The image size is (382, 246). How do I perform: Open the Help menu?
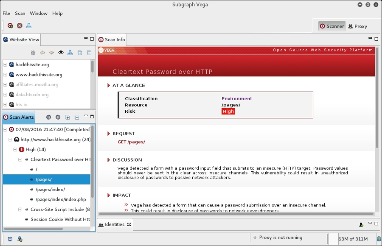pos(57,13)
